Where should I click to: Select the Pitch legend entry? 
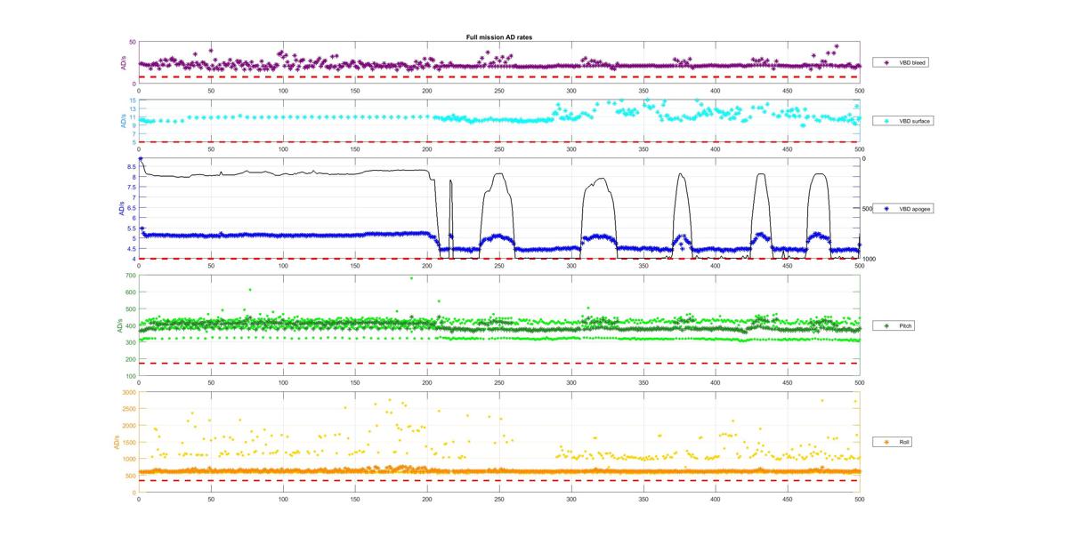point(895,326)
